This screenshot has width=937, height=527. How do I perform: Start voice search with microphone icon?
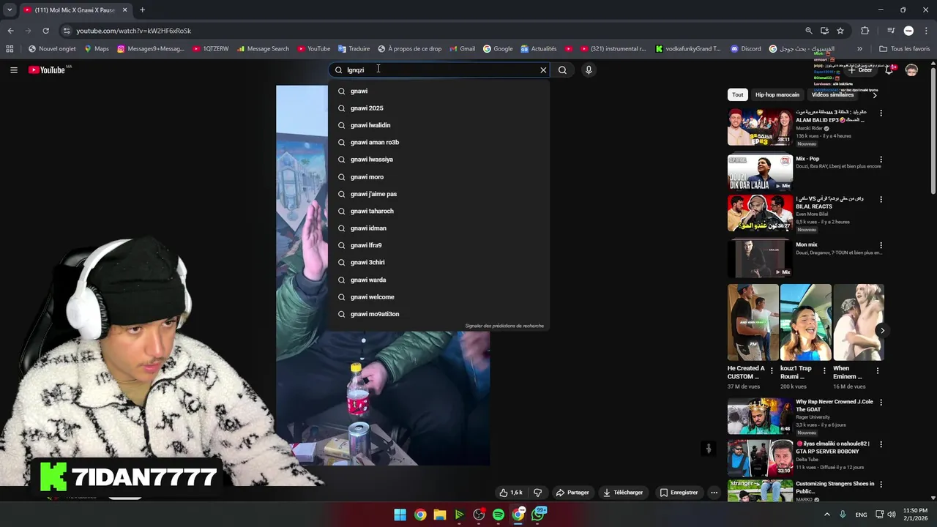point(589,70)
